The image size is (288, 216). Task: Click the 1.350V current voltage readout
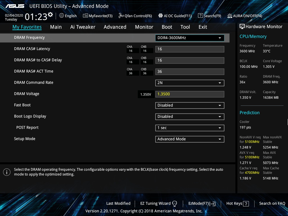146,94
